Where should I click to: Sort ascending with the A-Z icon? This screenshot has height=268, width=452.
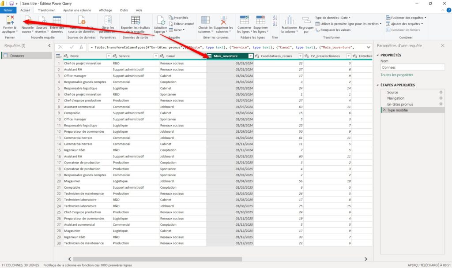[x=275, y=18]
